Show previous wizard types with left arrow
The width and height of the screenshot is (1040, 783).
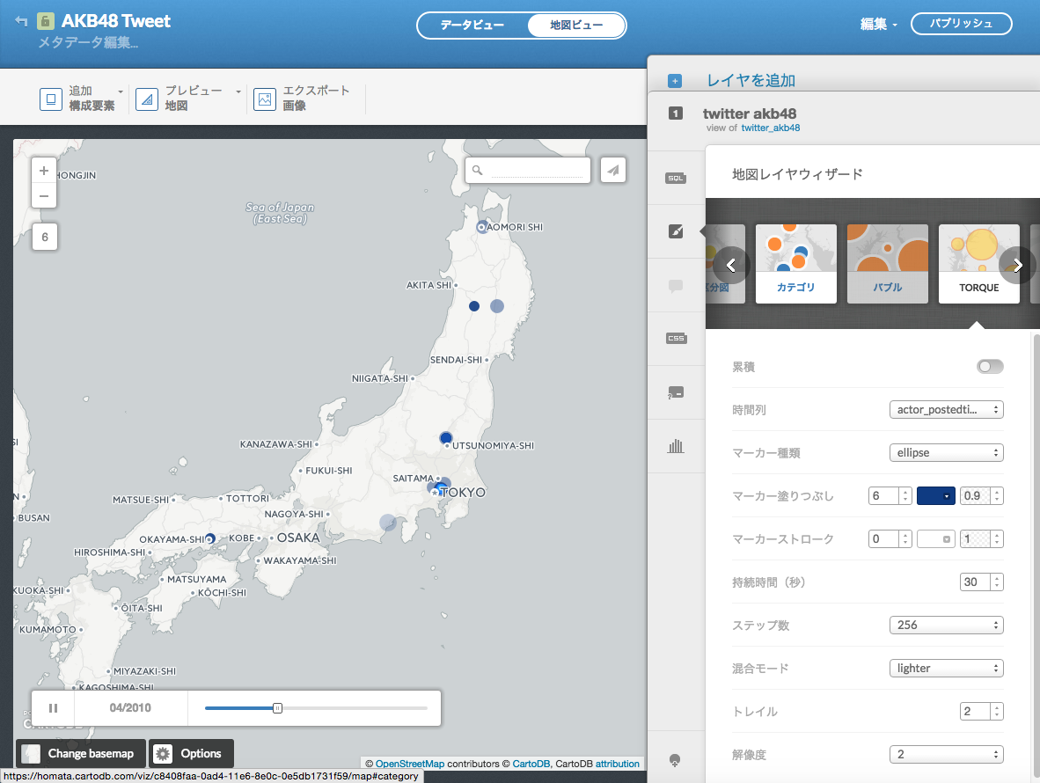(x=731, y=265)
